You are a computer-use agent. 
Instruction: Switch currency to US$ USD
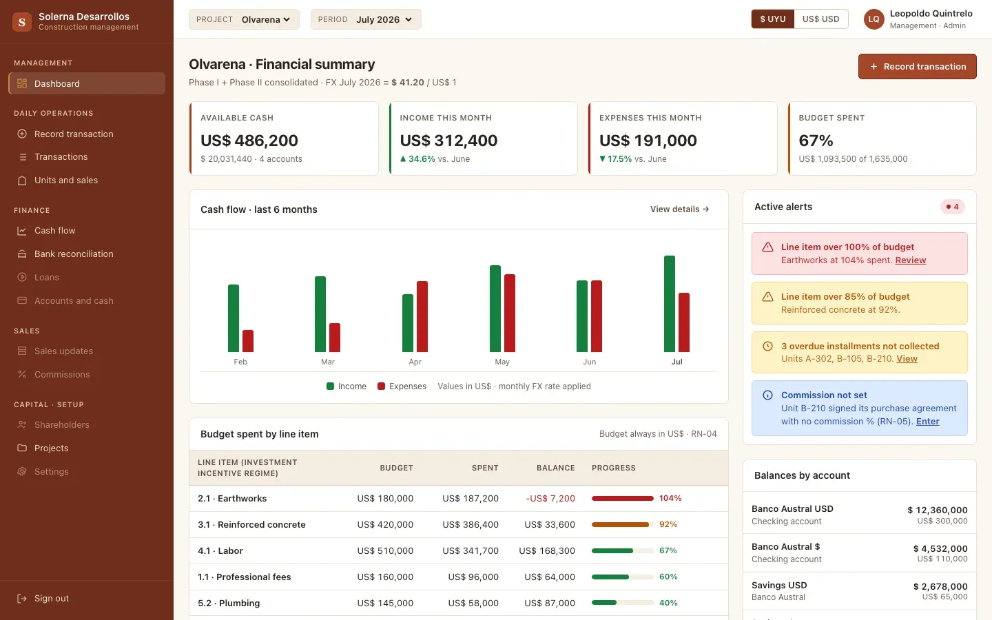pos(820,19)
